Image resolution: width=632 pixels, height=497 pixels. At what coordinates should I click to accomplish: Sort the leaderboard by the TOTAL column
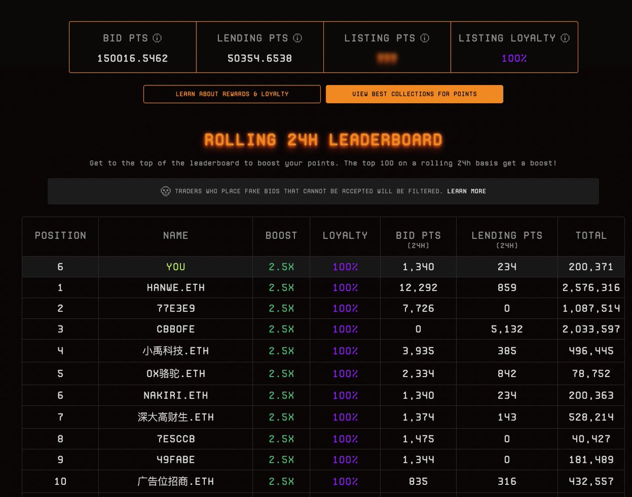point(591,236)
